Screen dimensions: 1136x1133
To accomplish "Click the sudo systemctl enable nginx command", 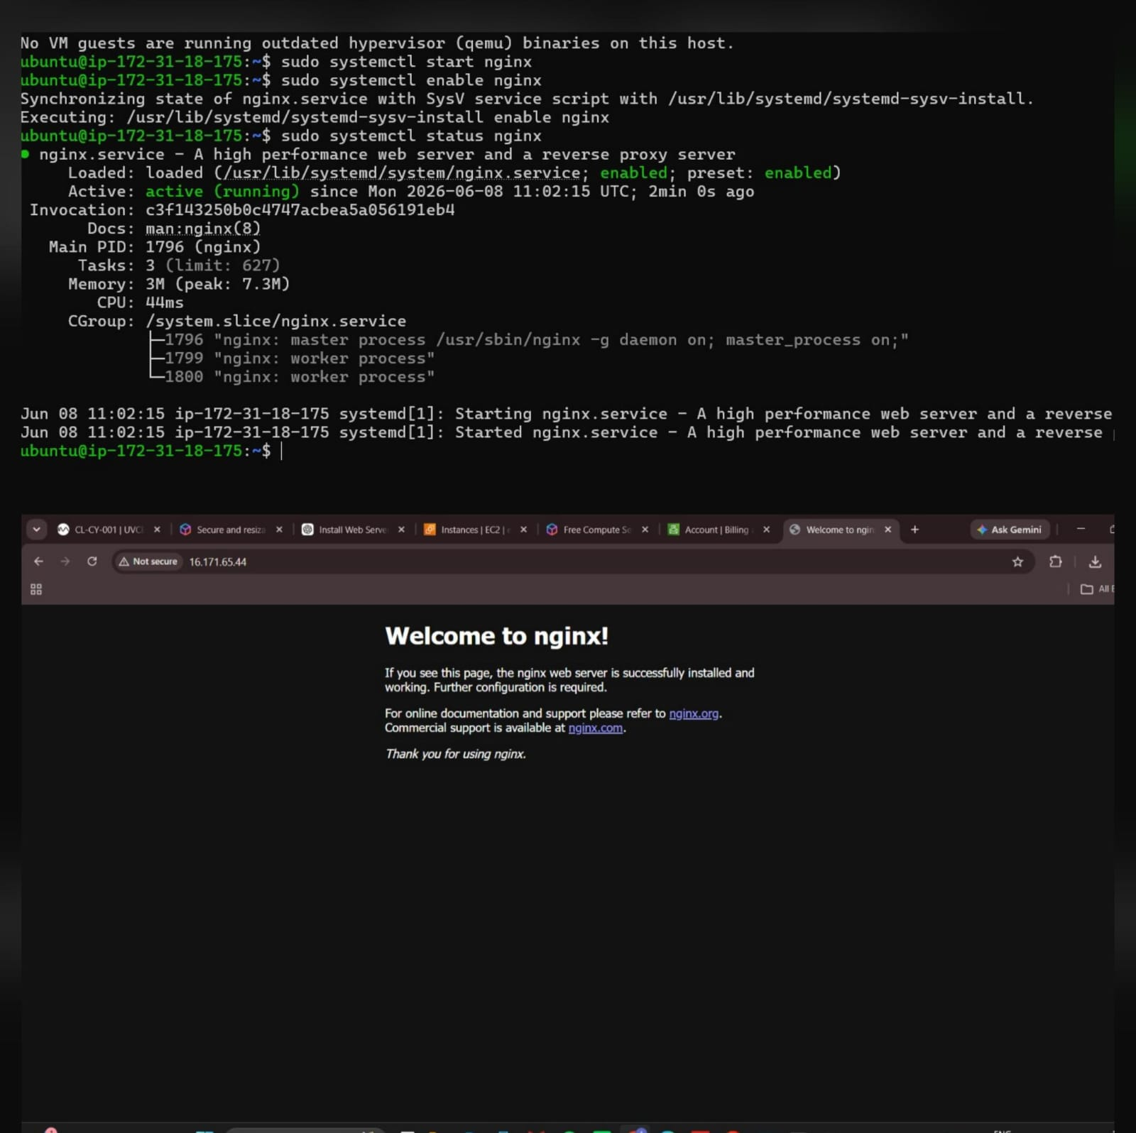I will (x=411, y=80).
